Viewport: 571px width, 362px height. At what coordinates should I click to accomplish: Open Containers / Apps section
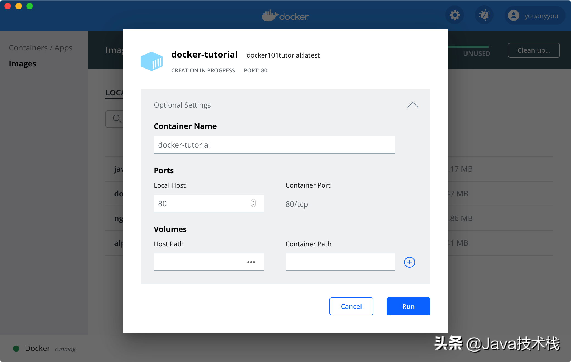41,48
